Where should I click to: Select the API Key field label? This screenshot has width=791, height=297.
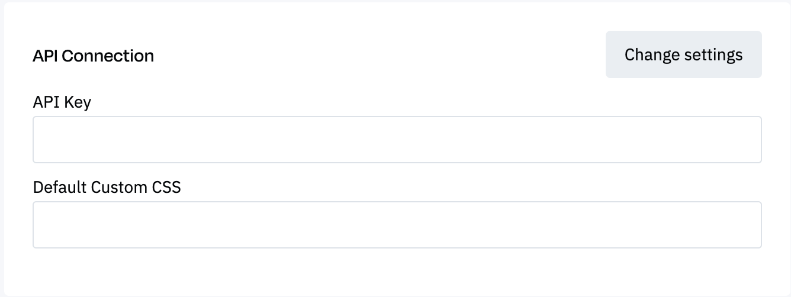62,102
